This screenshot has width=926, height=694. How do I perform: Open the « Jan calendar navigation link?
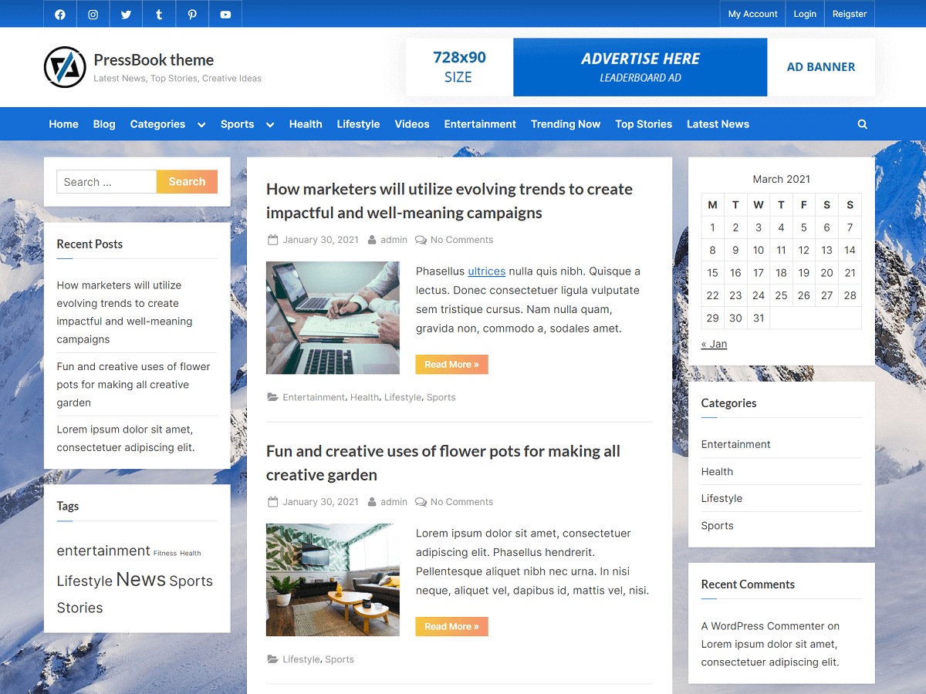[713, 344]
